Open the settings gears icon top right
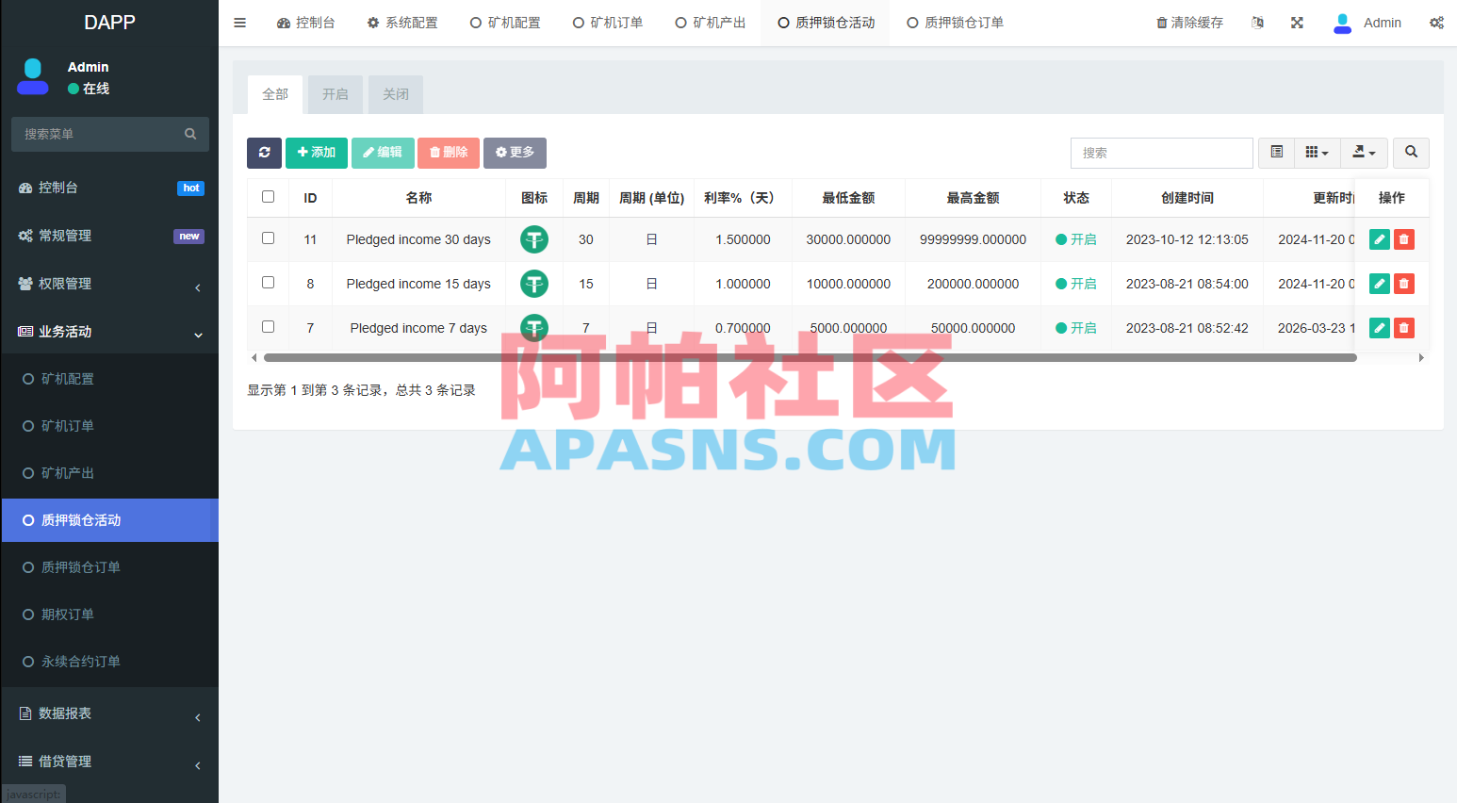 pos(1436,23)
